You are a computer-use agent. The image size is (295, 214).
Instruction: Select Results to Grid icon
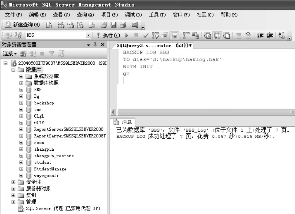[217, 35]
